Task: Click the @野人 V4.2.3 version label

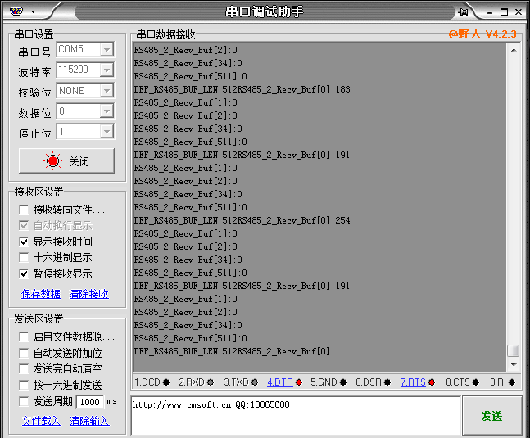Action: pos(482,34)
